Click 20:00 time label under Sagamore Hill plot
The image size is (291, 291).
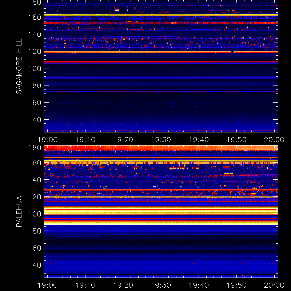click(x=274, y=140)
